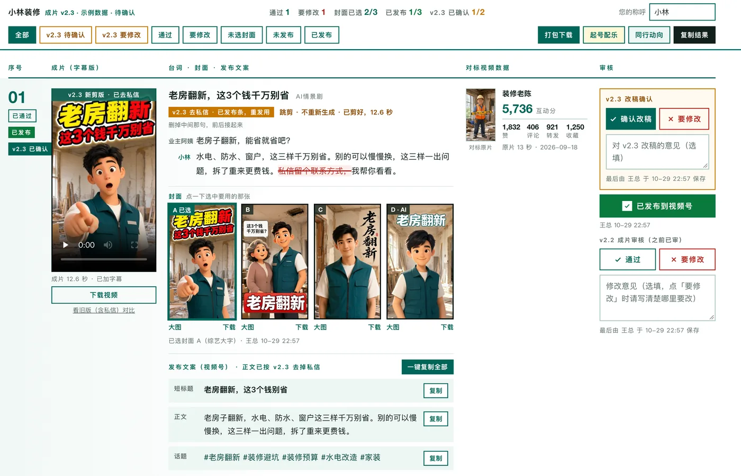Focus the v2.3 改稿意见 text box
Viewport: 741px width, 476px height.
tap(657, 152)
